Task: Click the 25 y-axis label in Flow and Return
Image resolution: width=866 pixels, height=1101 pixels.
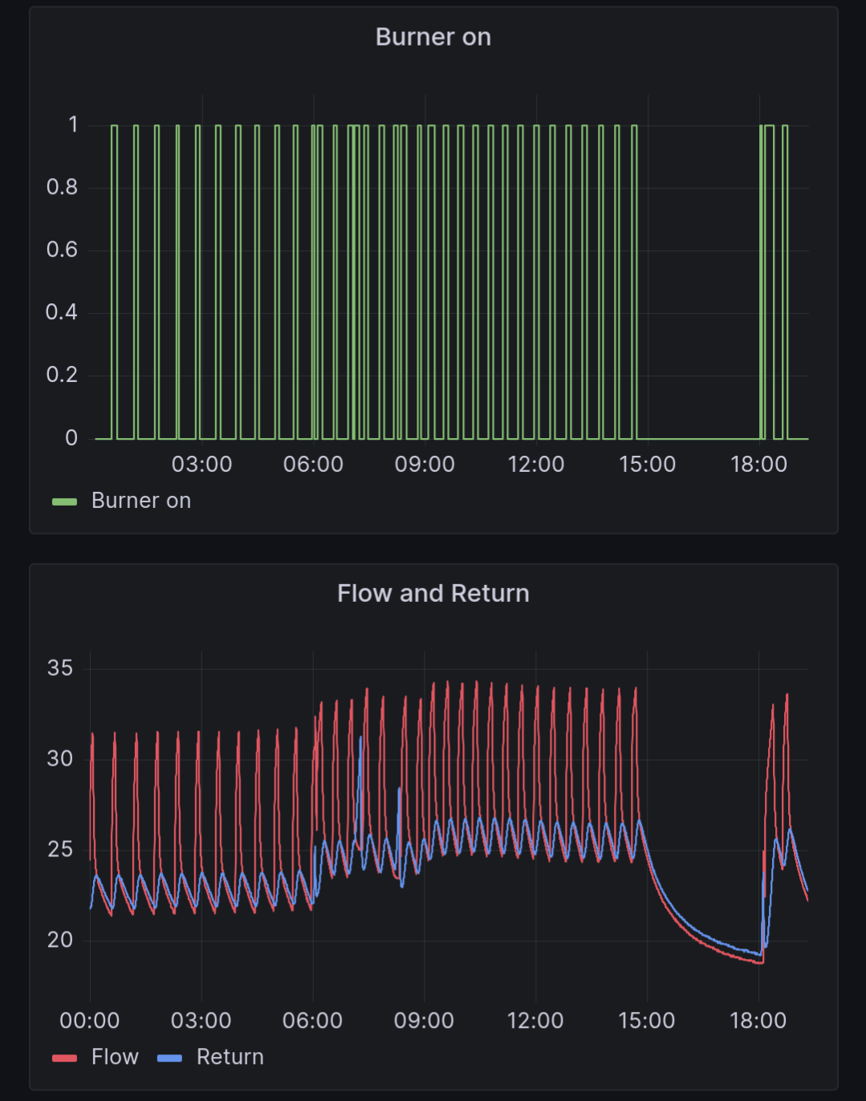Action: (x=60, y=849)
